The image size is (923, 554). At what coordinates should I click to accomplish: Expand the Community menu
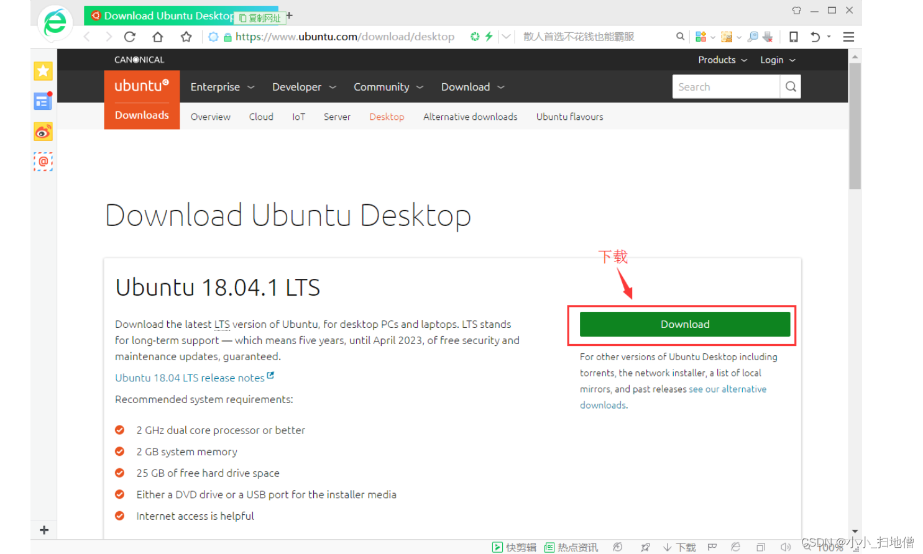click(388, 87)
